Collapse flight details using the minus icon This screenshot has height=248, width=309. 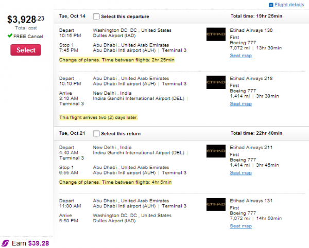coord(271,5)
